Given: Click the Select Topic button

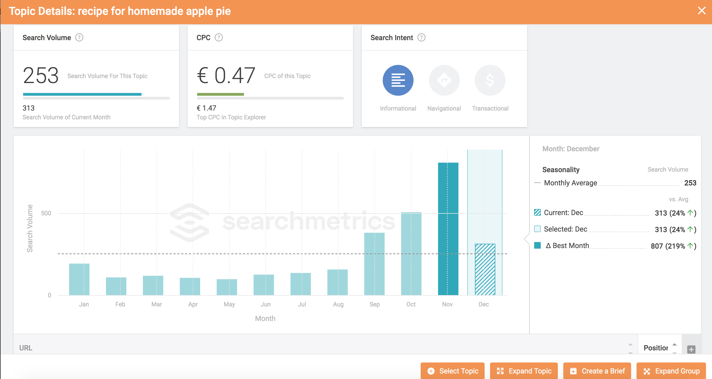Looking at the screenshot, I should click(x=452, y=371).
